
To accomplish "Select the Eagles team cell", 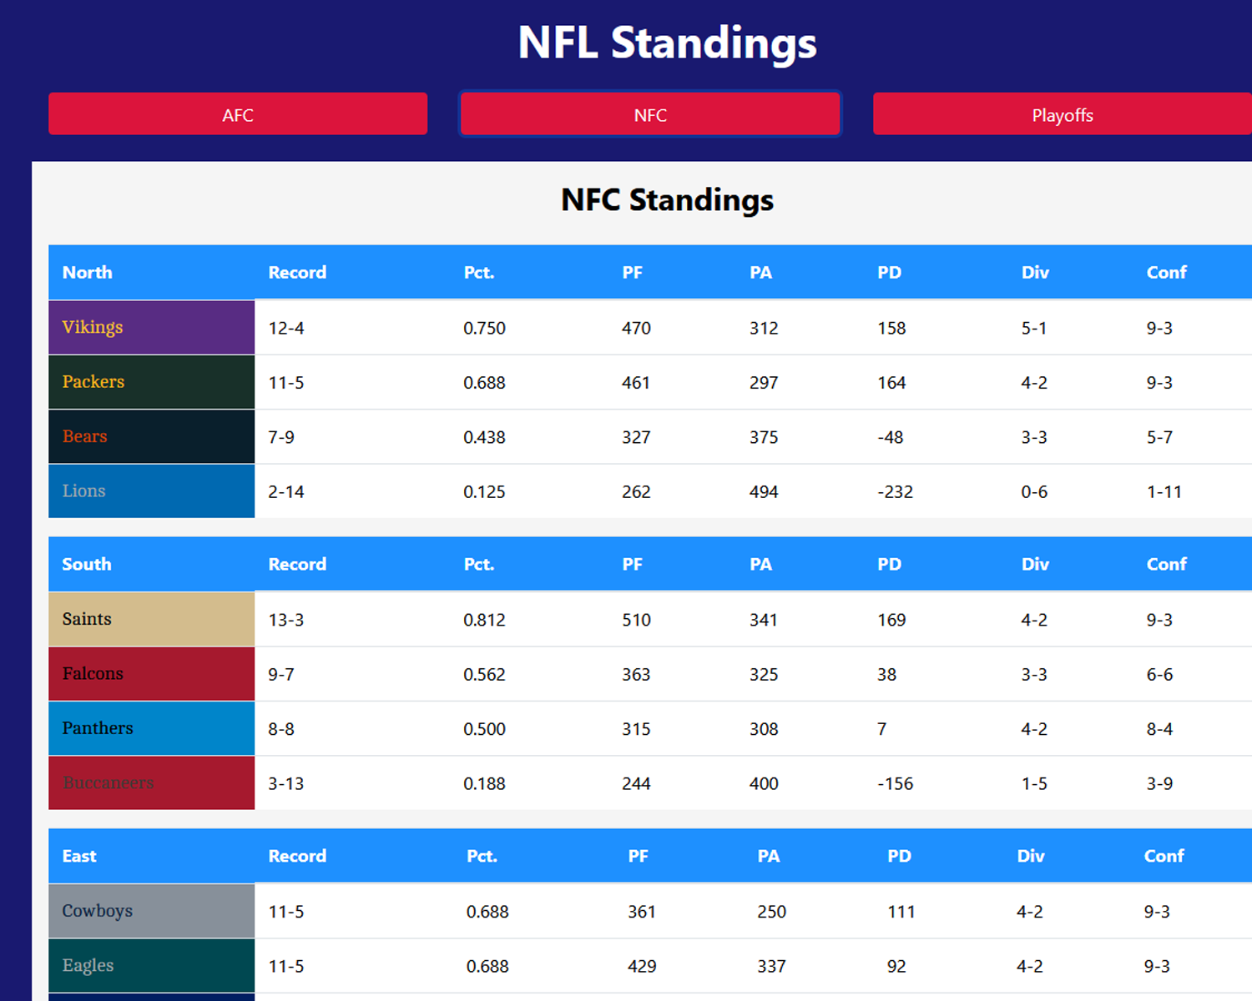I will (151, 965).
